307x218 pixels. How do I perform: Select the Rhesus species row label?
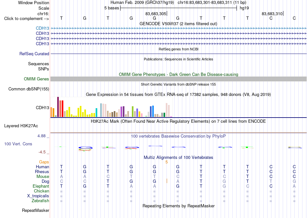click(42, 171)
